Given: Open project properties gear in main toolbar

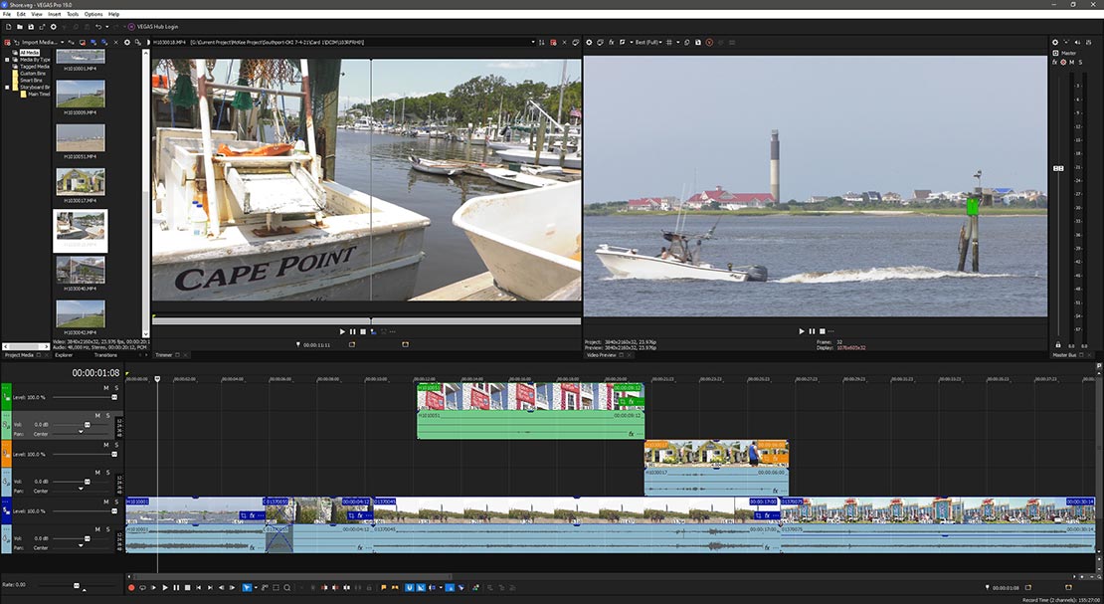Looking at the screenshot, I should tap(54, 27).
